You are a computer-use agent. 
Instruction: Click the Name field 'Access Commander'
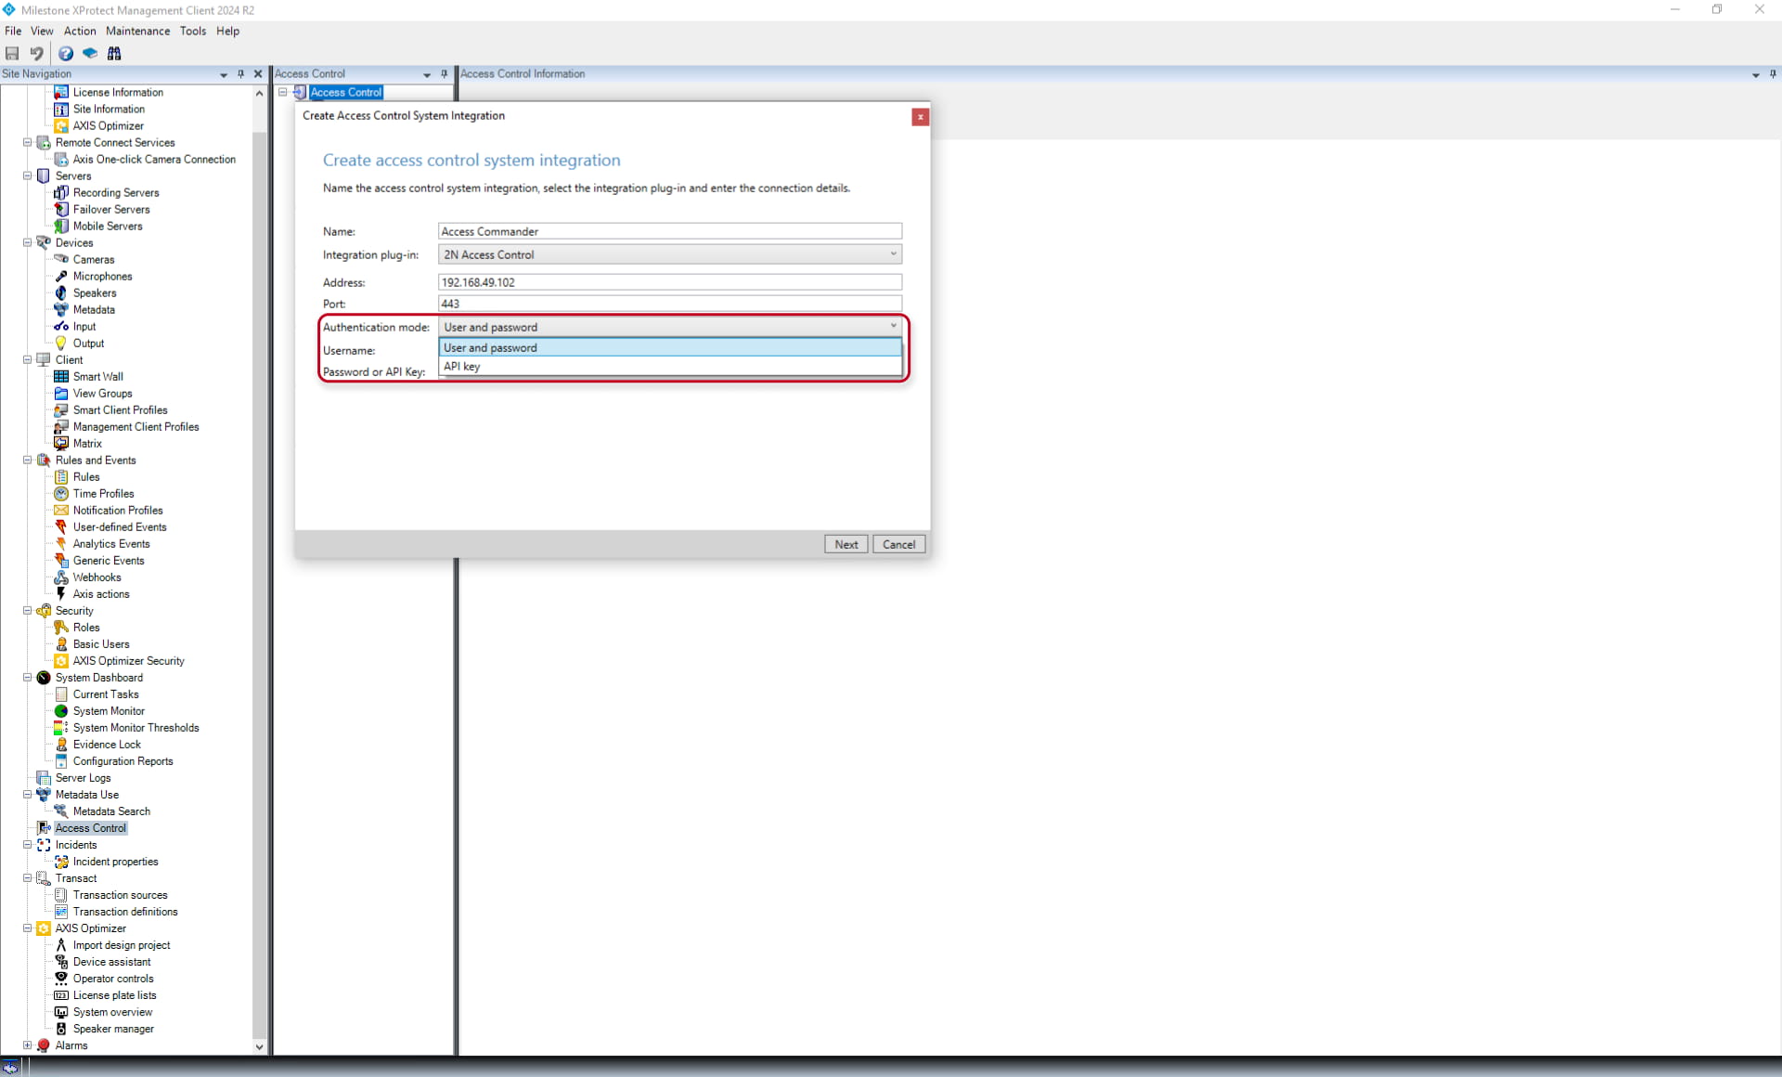pyautogui.click(x=669, y=231)
